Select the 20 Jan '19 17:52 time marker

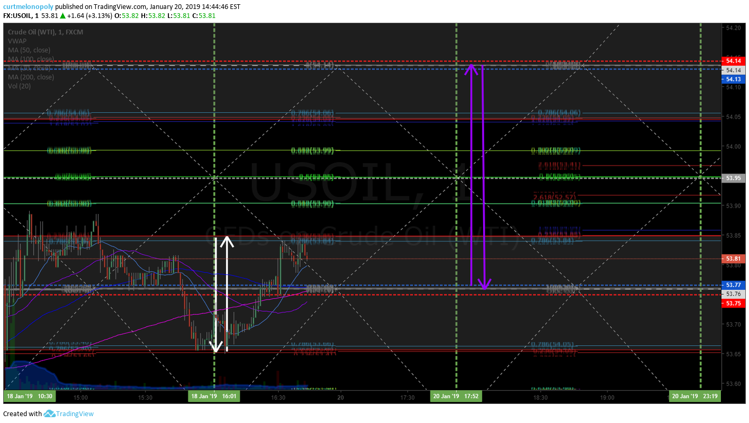coord(456,397)
